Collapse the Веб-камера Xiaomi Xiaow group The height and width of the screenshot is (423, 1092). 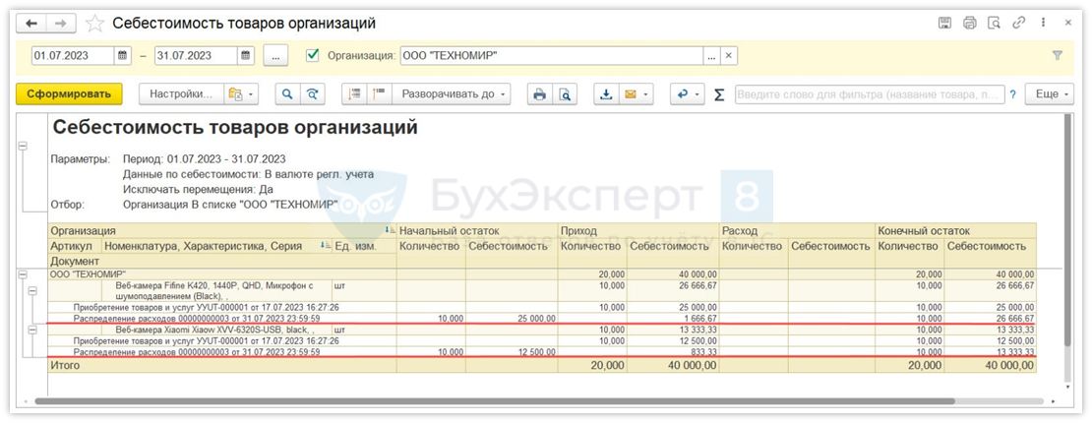[x=31, y=331]
